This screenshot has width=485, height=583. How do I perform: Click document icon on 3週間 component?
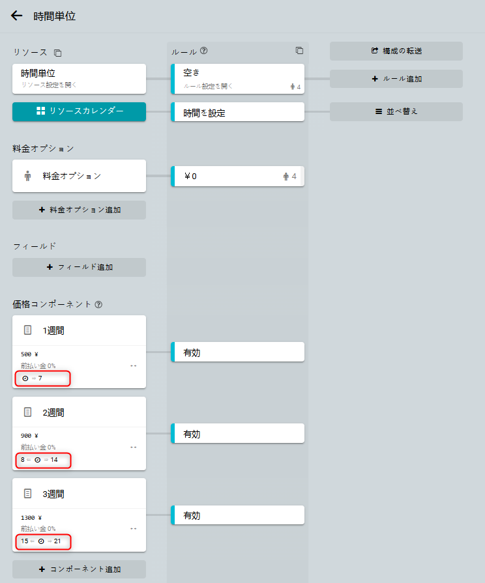[x=27, y=494]
